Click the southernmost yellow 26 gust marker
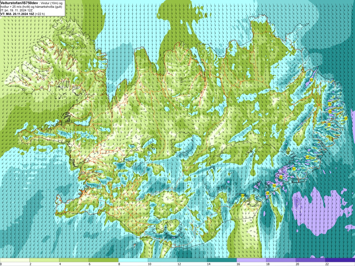The image size is (355, 266). point(268,193)
